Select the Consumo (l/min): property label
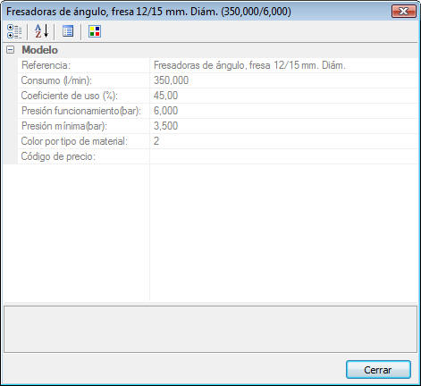Image resolution: width=421 pixels, height=386 pixels. click(x=56, y=80)
